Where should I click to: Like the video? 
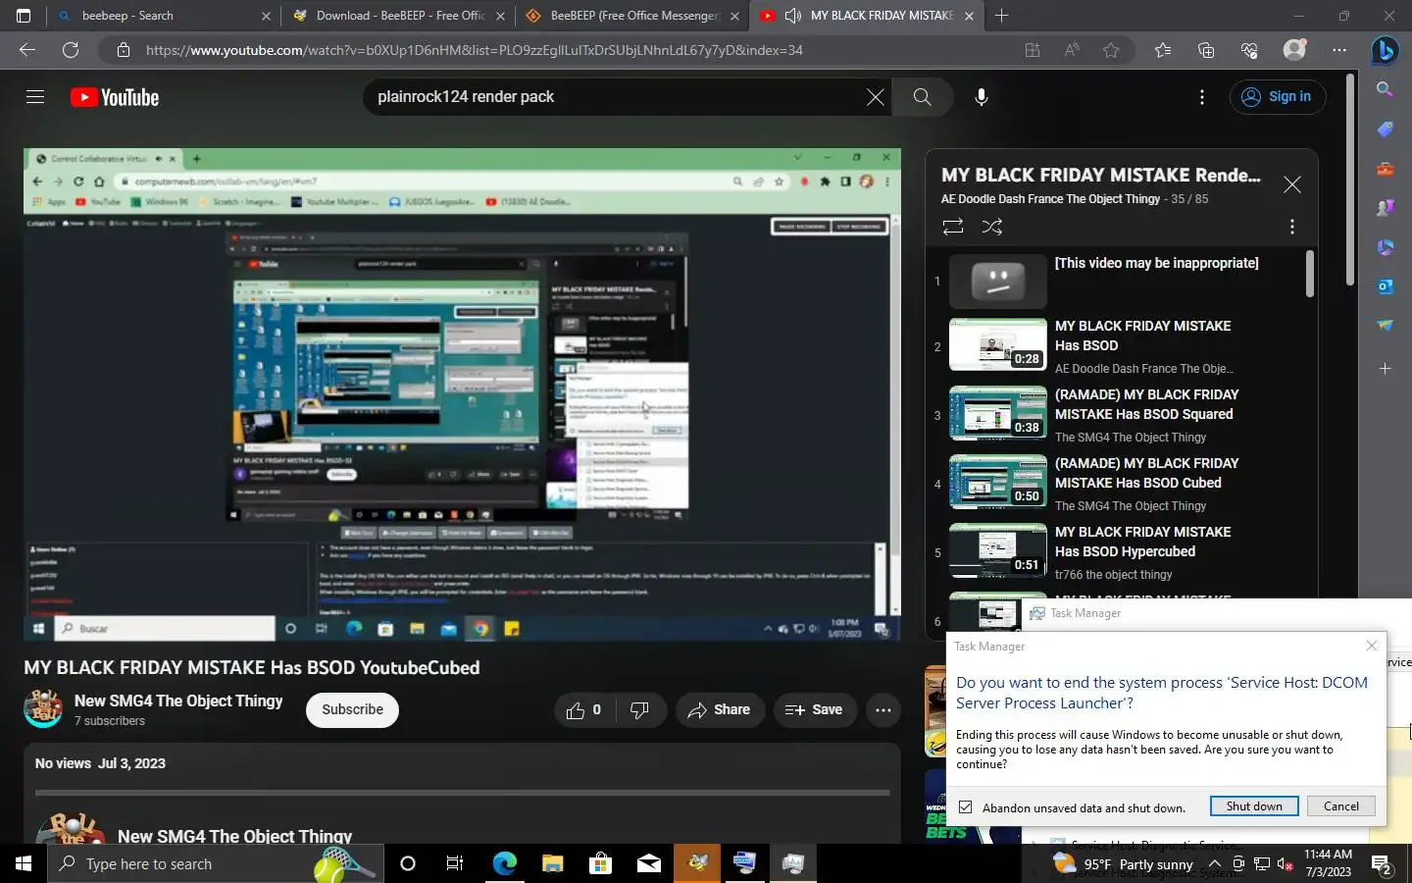(584, 709)
